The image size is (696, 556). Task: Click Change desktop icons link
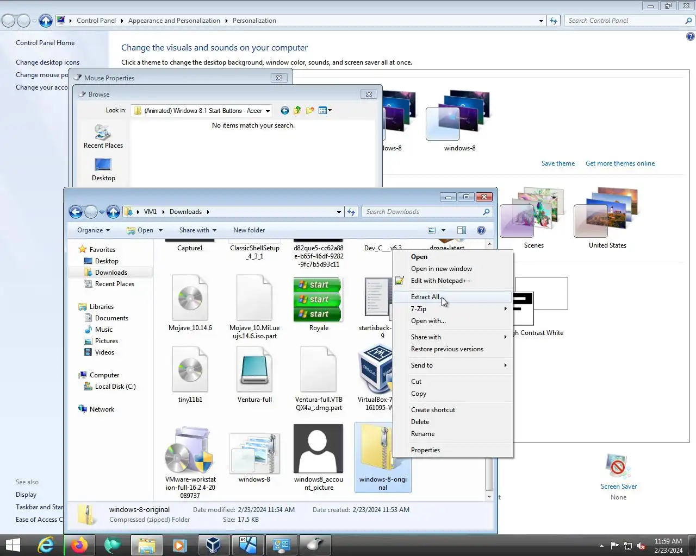tap(47, 62)
